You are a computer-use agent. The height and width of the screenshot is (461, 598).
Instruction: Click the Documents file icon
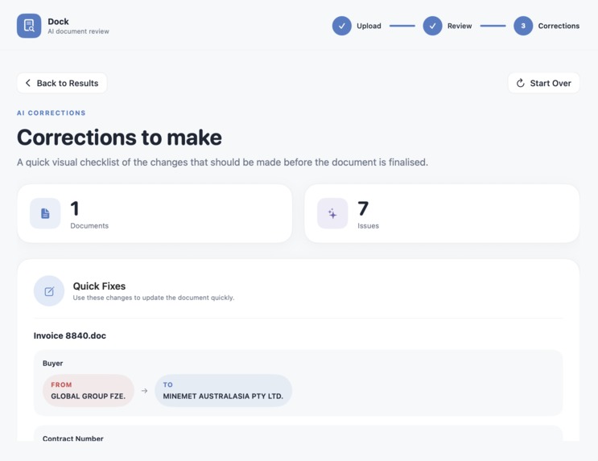click(45, 213)
